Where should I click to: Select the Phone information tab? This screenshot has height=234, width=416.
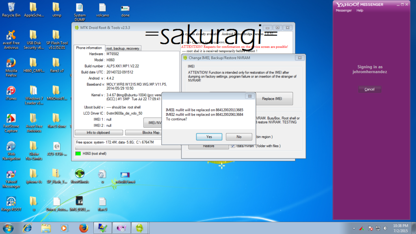click(x=89, y=48)
